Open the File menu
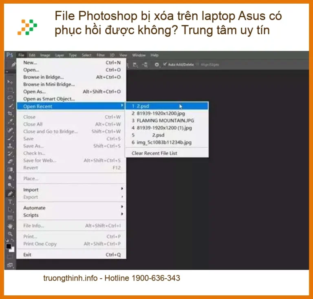This screenshot has width=313, height=299. point(21,55)
